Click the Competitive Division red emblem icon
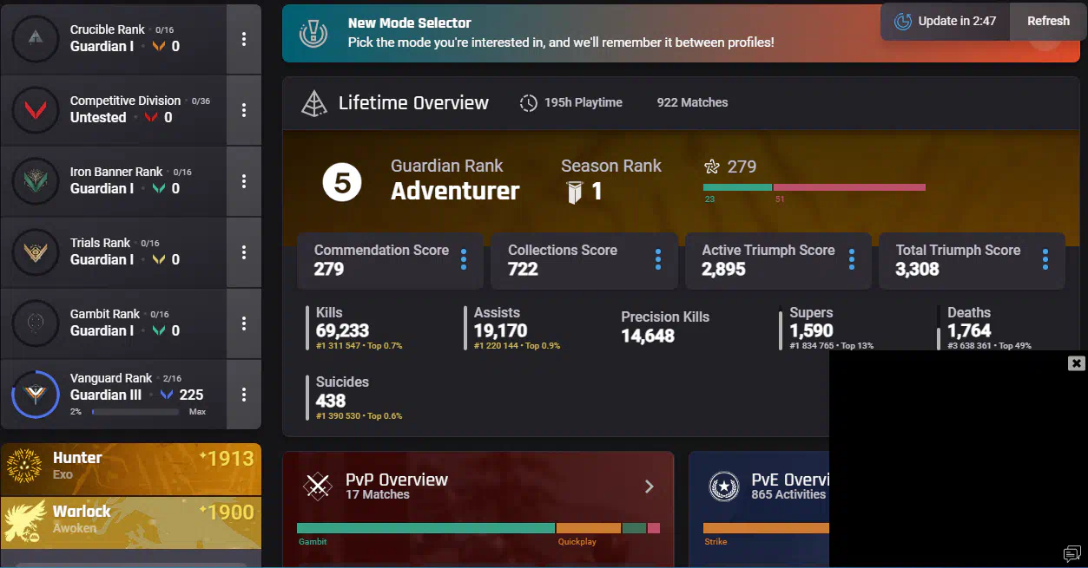Image resolution: width=1088 pixels, height=568 pixels. tap(36, 110)
